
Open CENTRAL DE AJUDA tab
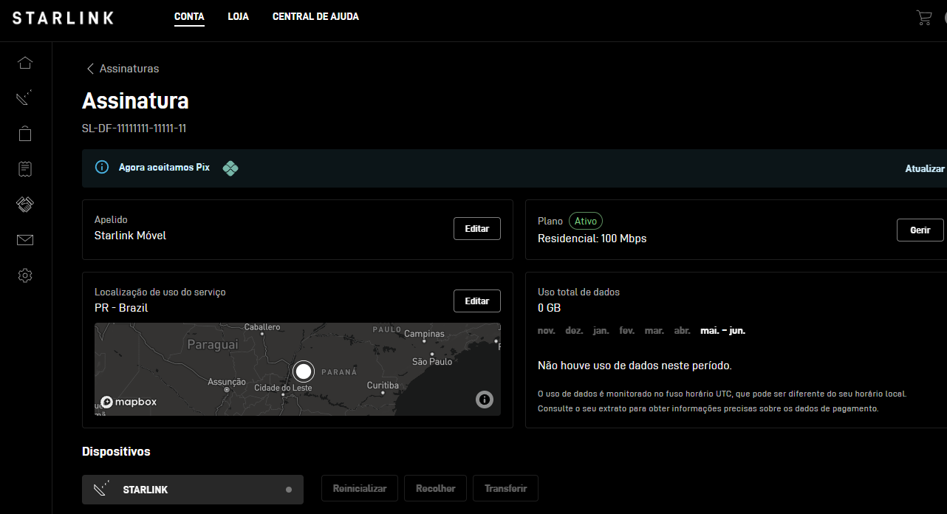315,16
